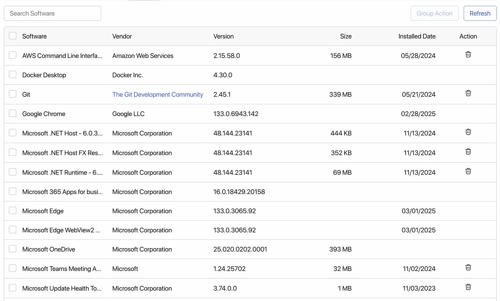This screenshot has width=500, height=301.
Task: Click trash icon for Microsoft .NET Host FX Resolver
Action: (468, 152)
